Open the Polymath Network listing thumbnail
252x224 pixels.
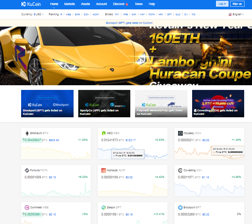click(161, 104)
